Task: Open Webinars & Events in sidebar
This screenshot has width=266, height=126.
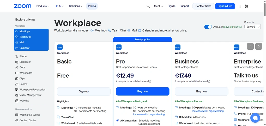Action: tap(27, 115)
